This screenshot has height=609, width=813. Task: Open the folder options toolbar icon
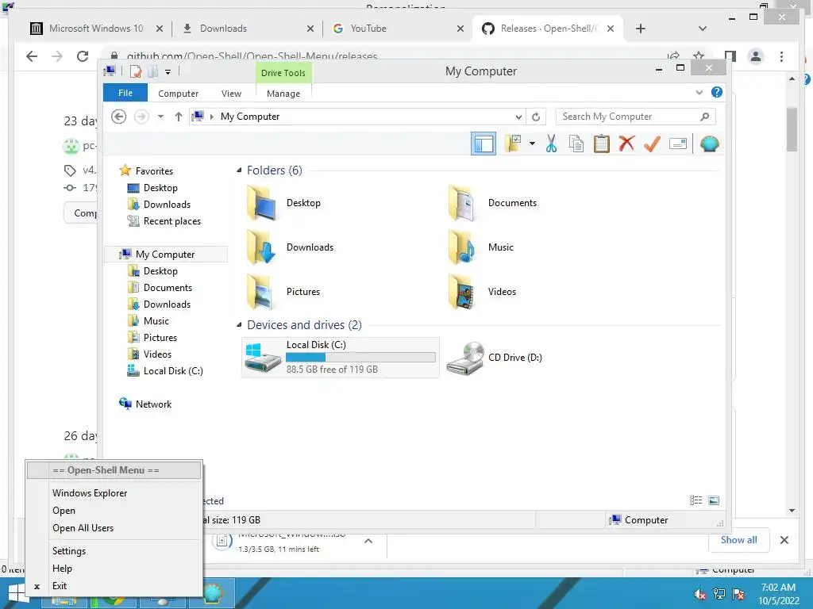513,144
